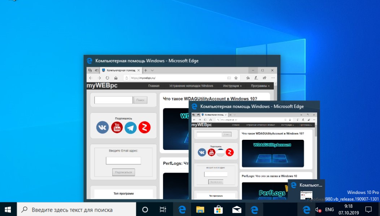Expand the Инструкции menu in large Edge preview
Image resolution: width=380 pixels, height=216 pixels.
click(232, 86)
